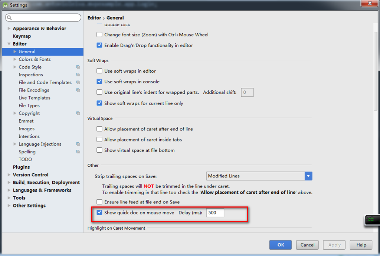Screen dimensions: 380x256
Task: Click the project-scope icon beside Code Style
Action: [x=78, y=67]
